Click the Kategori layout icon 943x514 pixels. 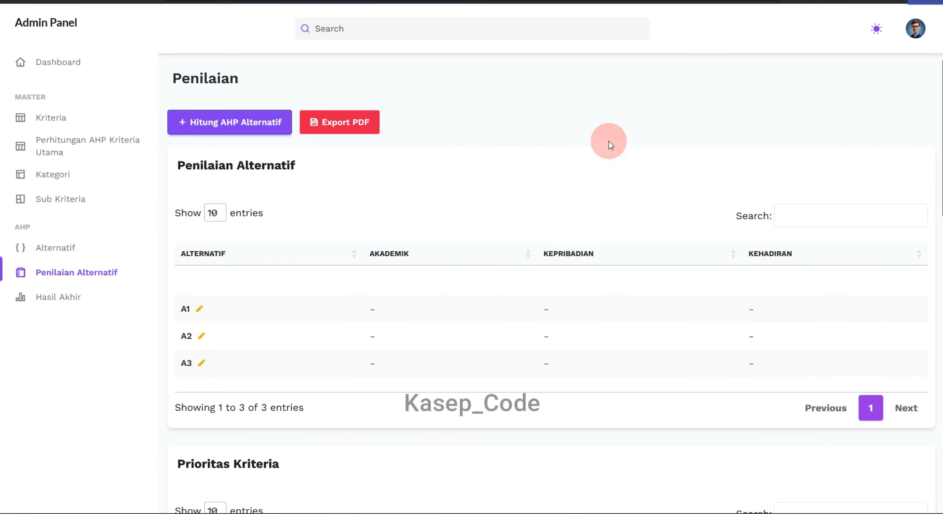pos(20,174)
